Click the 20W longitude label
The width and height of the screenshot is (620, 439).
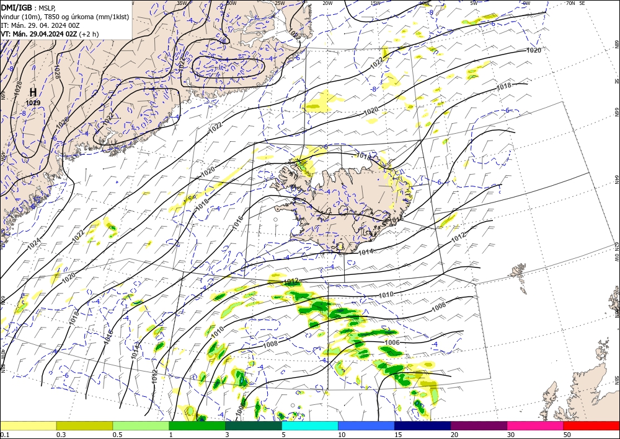click(x=327, y=3)
